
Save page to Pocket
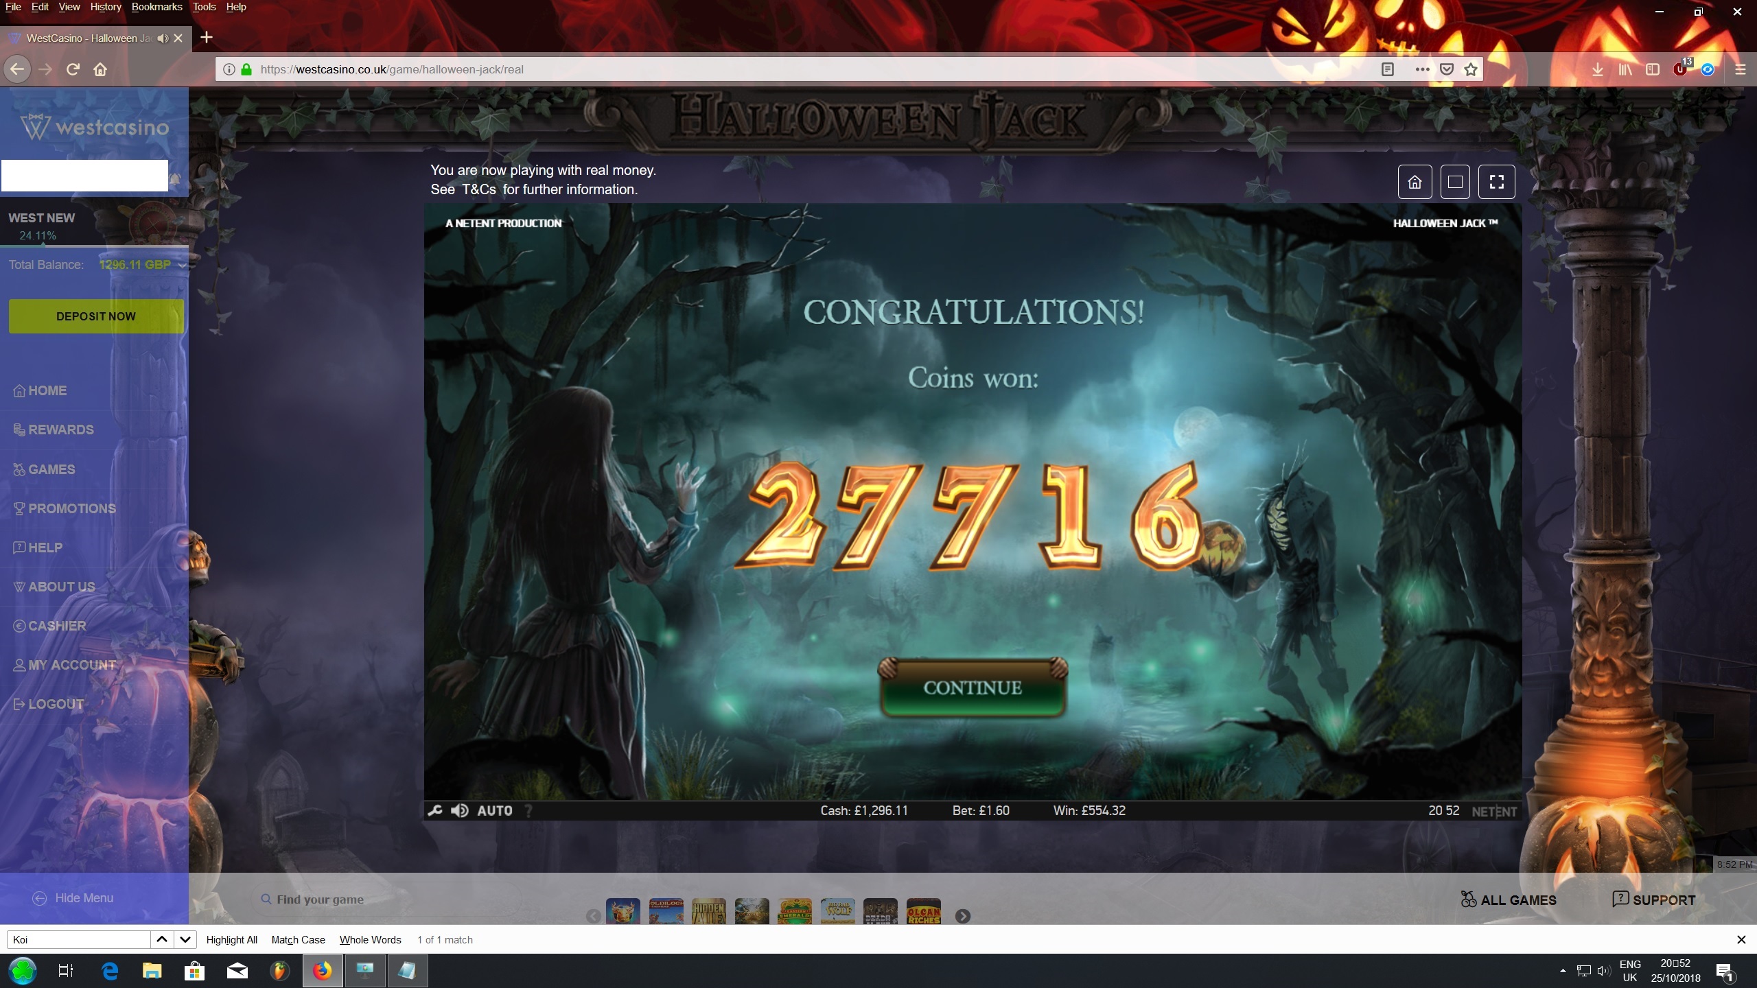click(x=1447, y=69)
